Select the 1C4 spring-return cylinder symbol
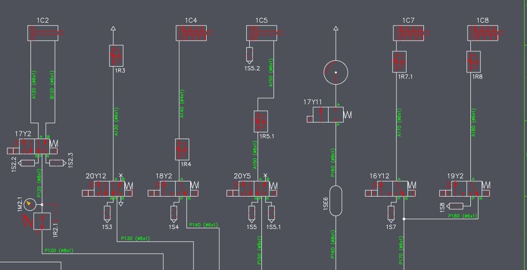 194,33
